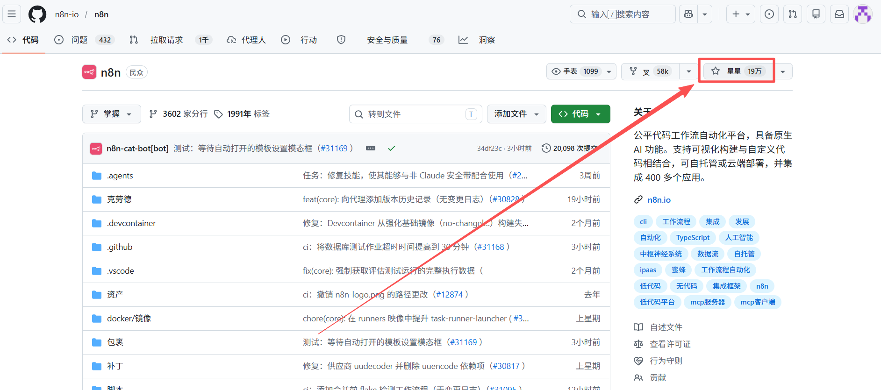Click the 转到文件 search field
This screenshot has width=881, height=390.
[x=416, y=114]
